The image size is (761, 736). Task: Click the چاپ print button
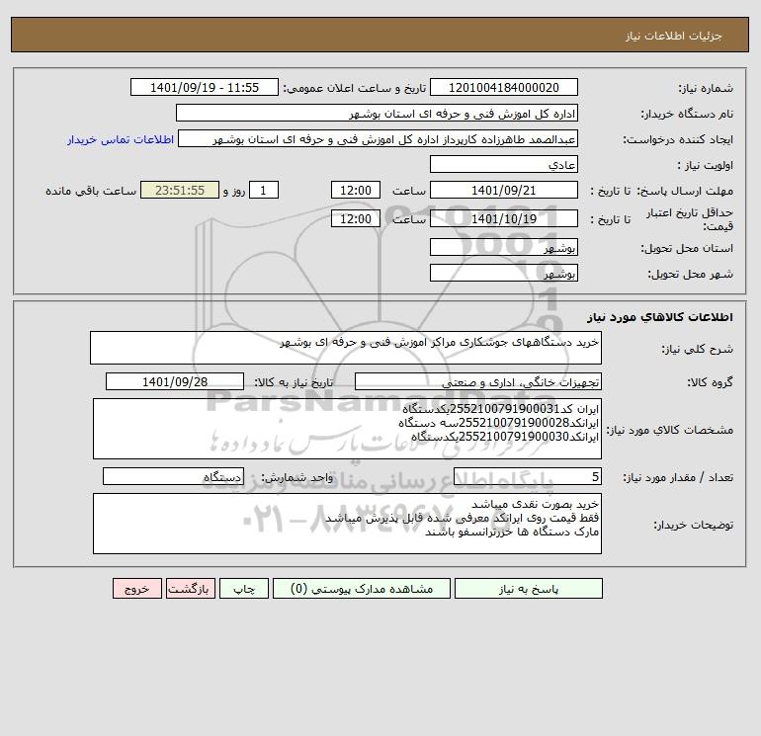[x=244, y=589]
